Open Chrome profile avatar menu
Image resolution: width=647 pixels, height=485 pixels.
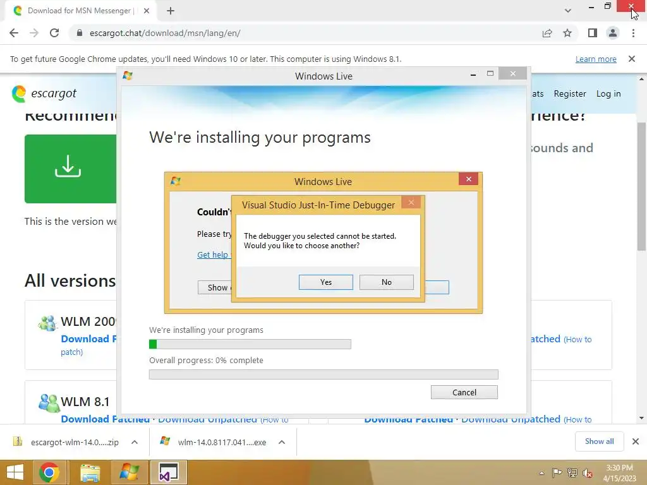613,33
